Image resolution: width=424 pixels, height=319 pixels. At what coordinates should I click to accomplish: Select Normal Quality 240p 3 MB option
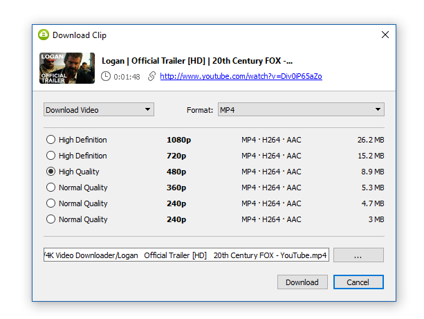[x=77, y=219]
